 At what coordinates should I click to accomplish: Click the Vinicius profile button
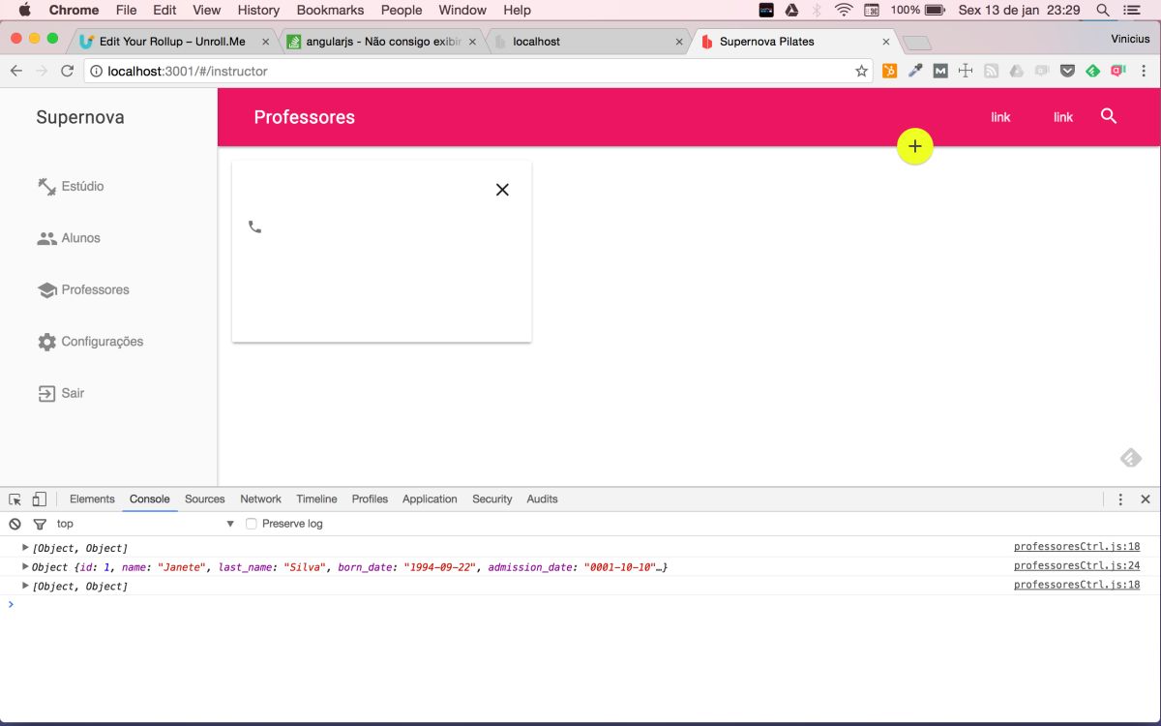(1130, 40)
